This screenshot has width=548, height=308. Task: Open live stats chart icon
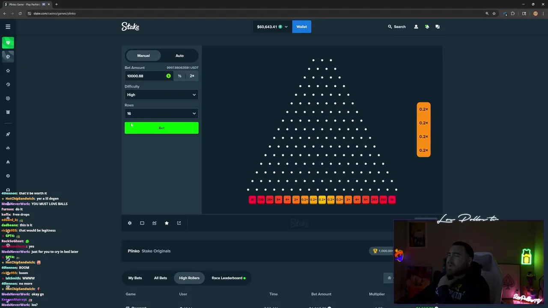(x=155, y=223)
